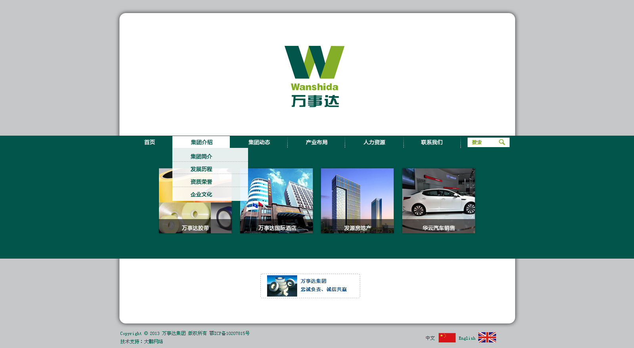Click the Wanshida logo
The height and width of the screenshot is (348, 634).
pyautogui.click(x=315, y=76)
